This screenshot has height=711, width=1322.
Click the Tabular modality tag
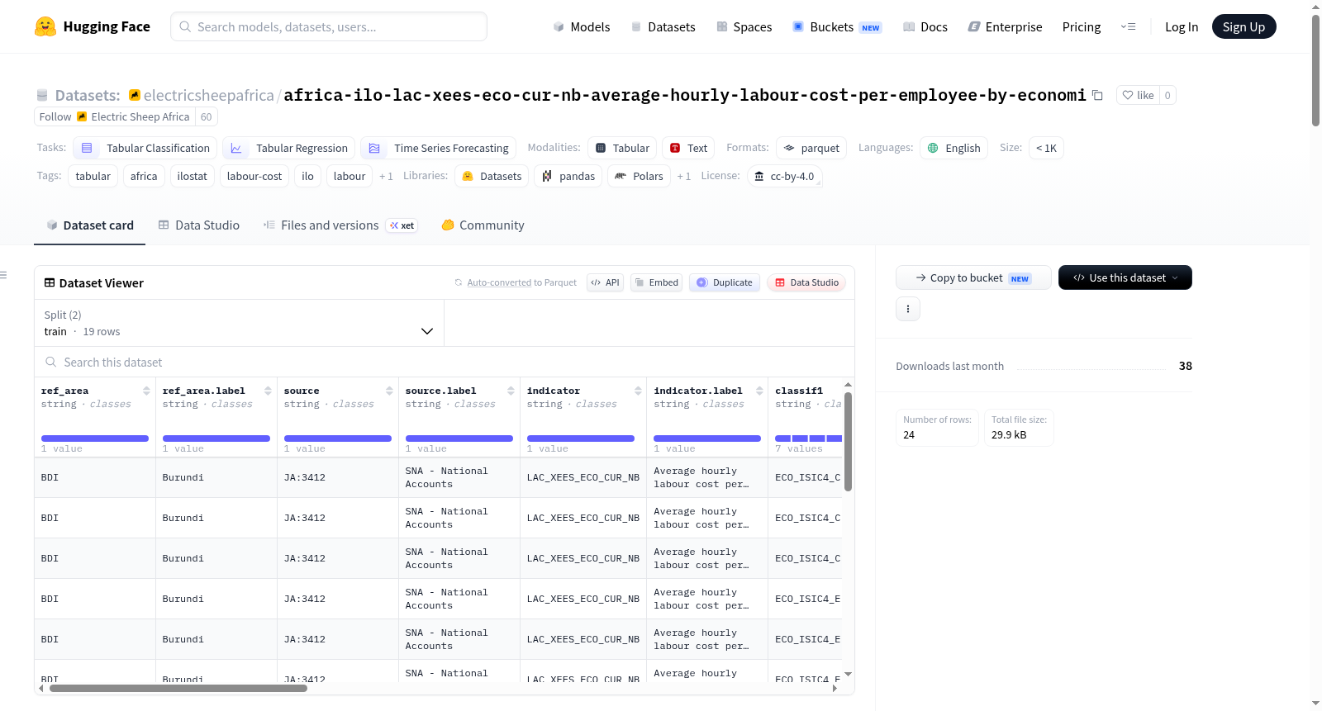coord(621,148)
